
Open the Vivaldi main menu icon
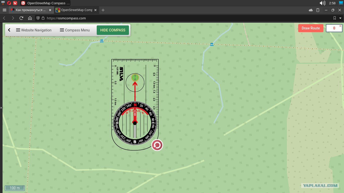click(5, 10)
